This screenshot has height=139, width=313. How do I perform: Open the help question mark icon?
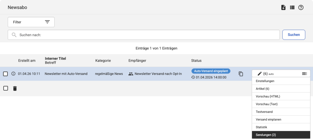(x=301, y=8)
